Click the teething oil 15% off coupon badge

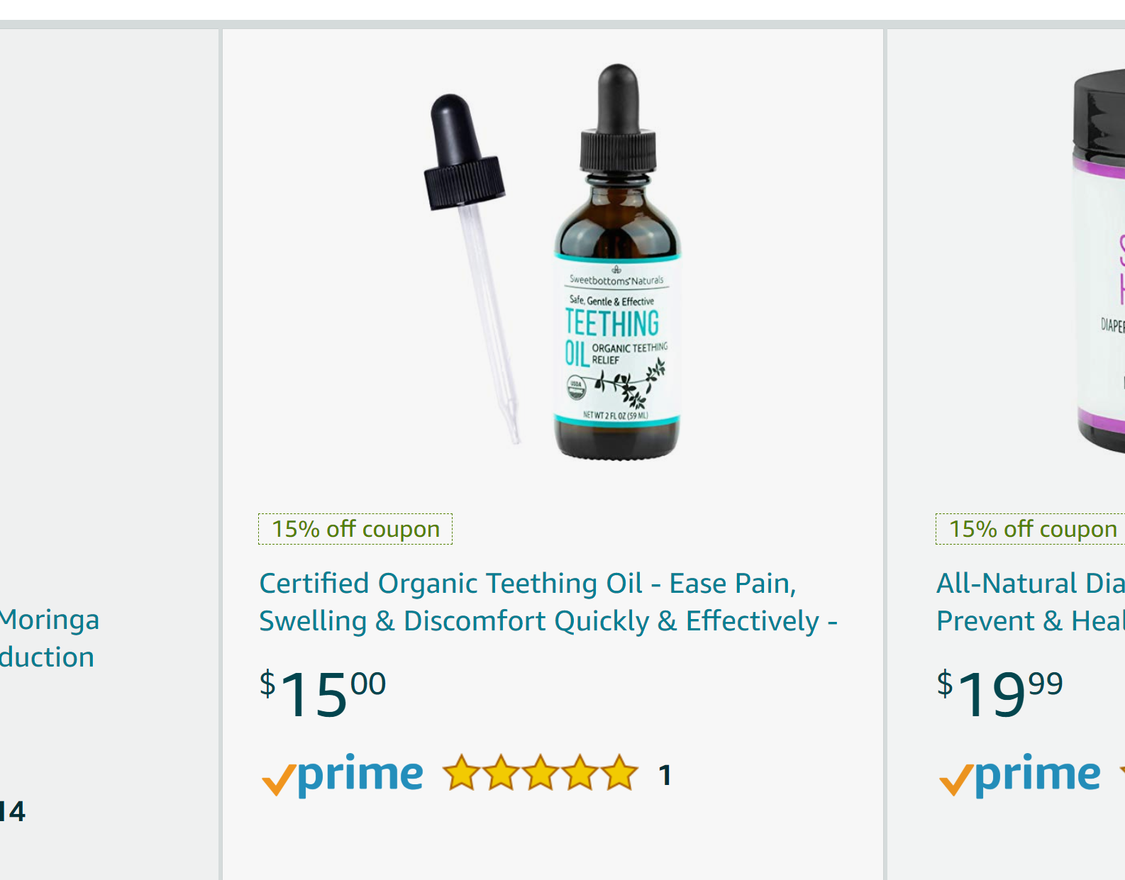[355, 529]
